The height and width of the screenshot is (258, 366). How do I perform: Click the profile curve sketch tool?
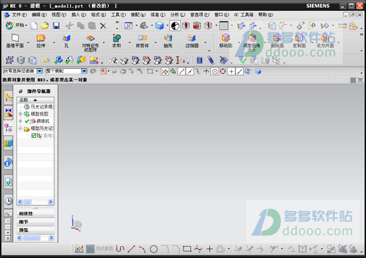(120, 249)
